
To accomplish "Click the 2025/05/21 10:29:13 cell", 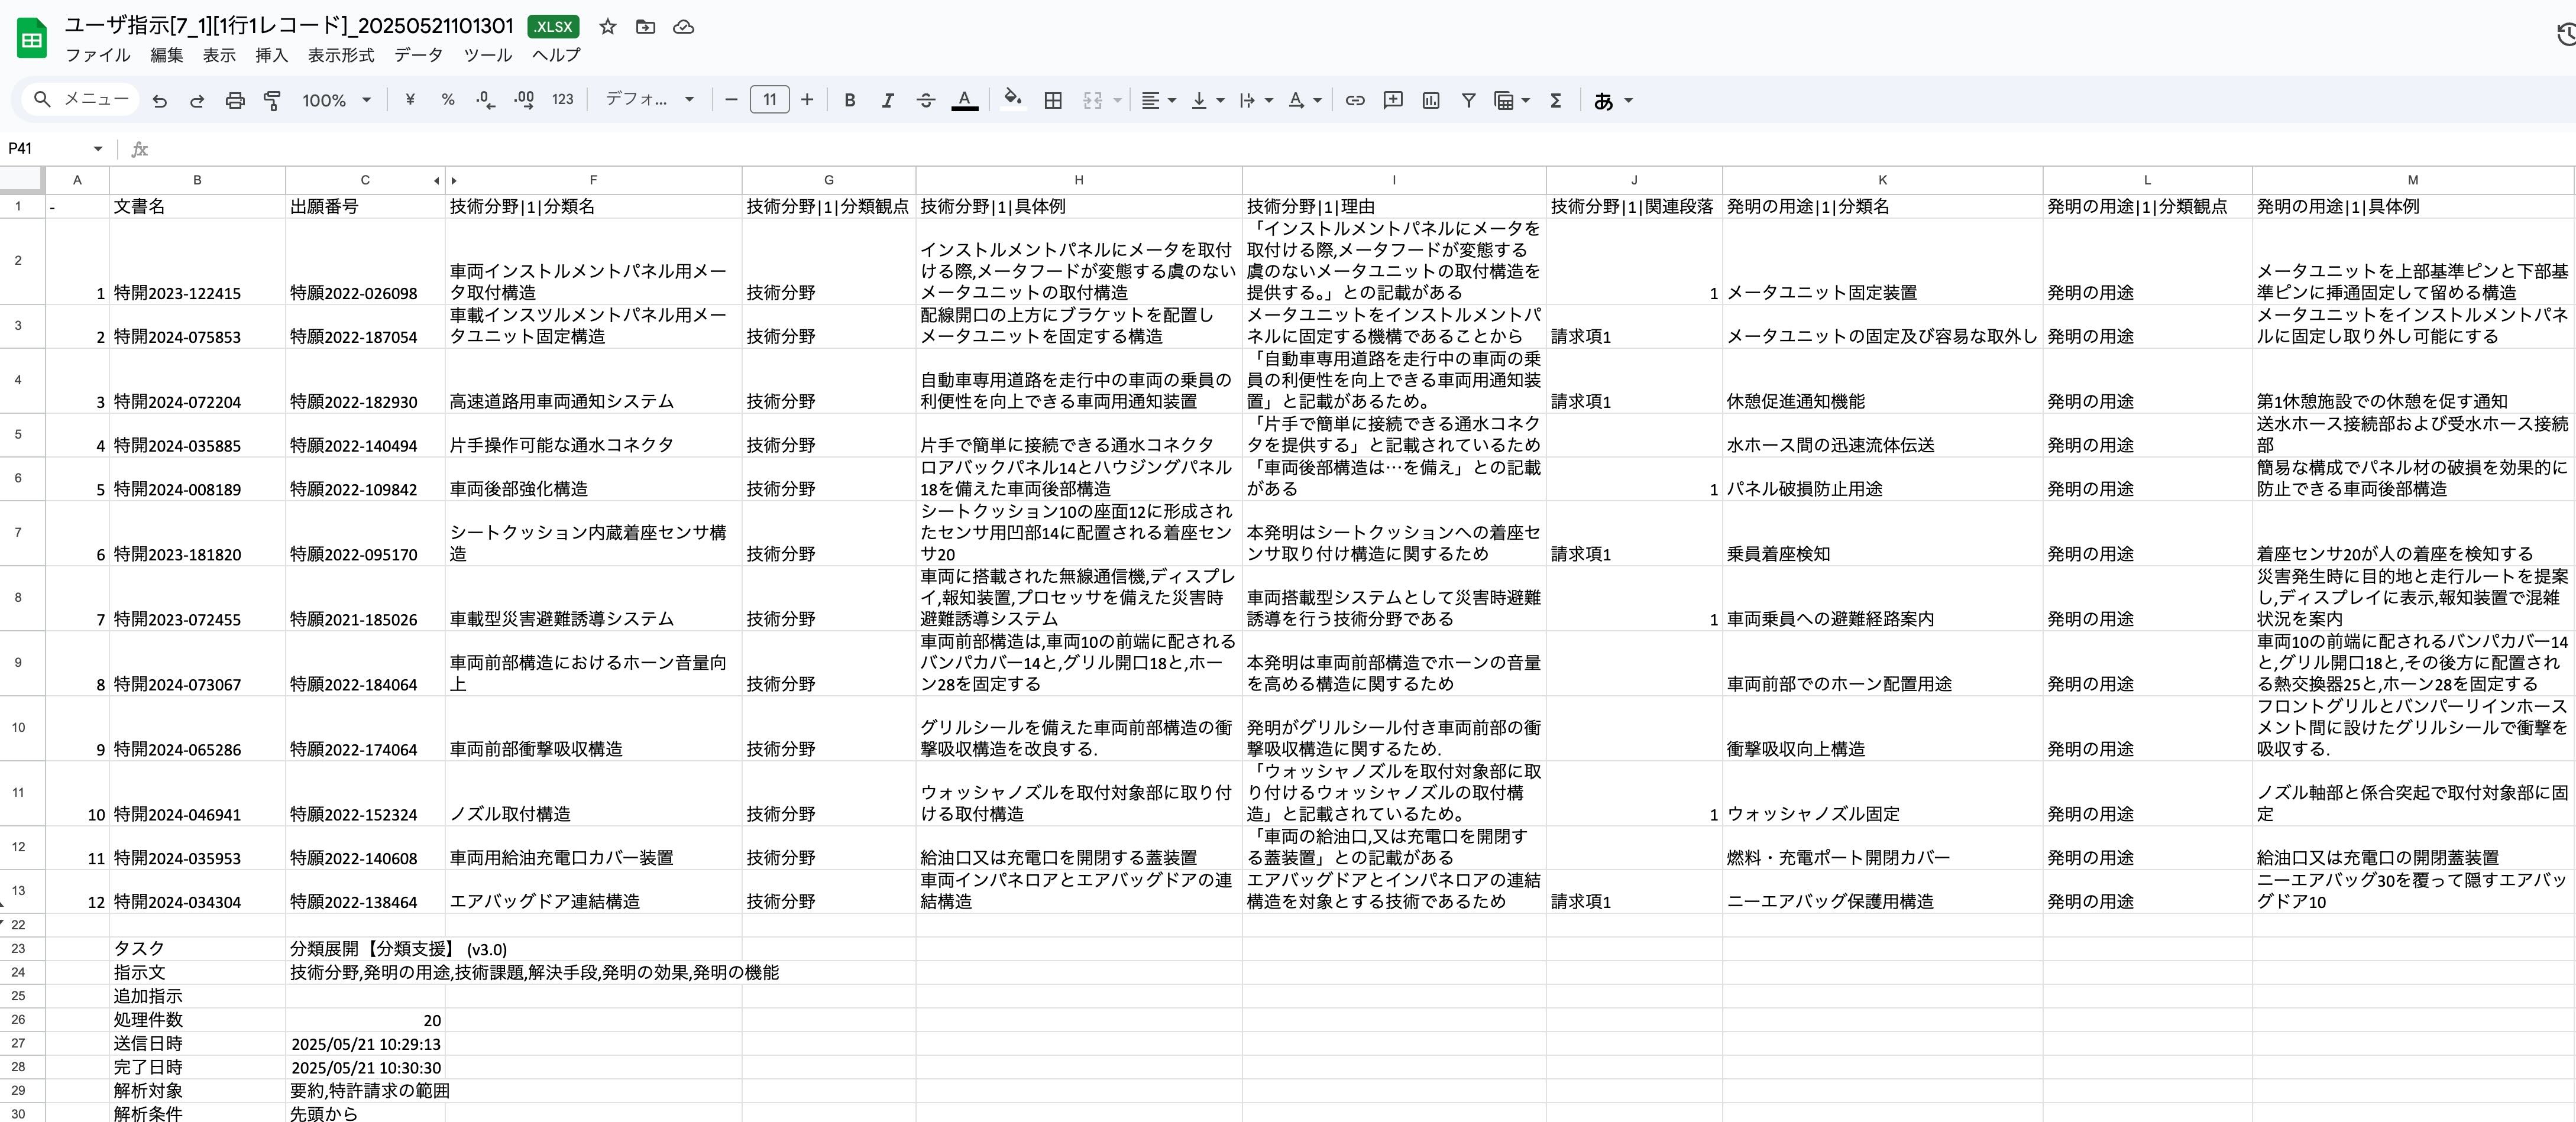I will [x=365, y=1044].
